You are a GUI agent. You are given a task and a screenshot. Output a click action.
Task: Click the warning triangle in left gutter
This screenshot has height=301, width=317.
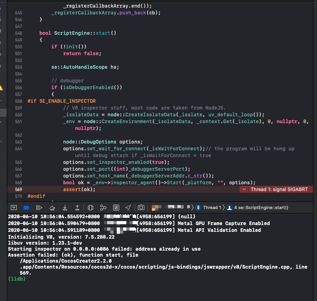1,88
